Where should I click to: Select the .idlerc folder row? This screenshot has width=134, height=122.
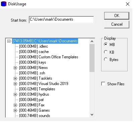(33, 46)
